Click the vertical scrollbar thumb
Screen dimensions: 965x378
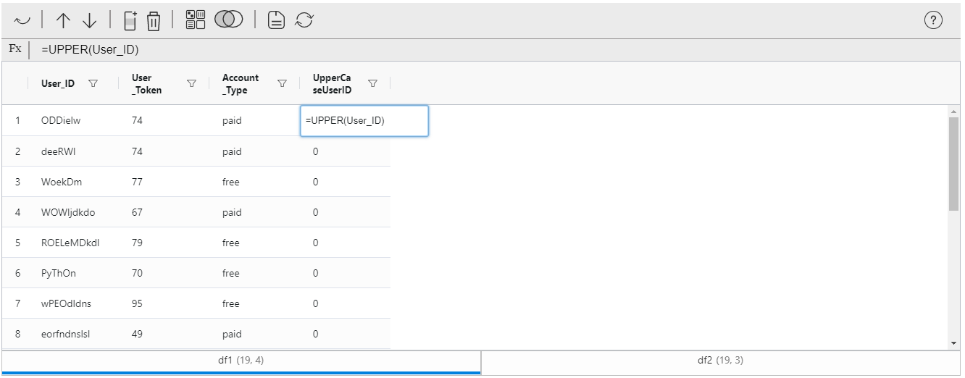pyautogui.click(x=953, y=163)
